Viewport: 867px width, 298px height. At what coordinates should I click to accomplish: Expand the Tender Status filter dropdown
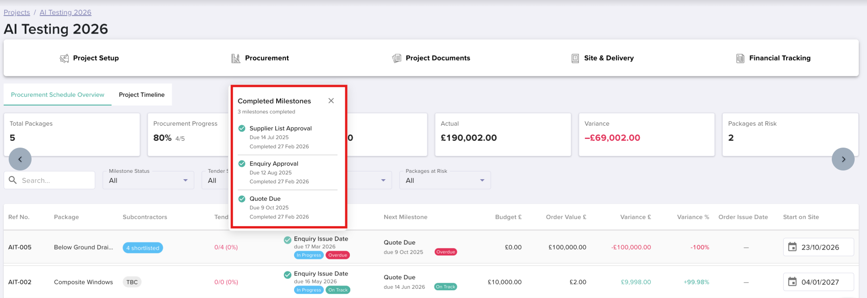click(x=216, y=181)
